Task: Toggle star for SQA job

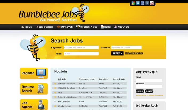Action: point(55,93)
